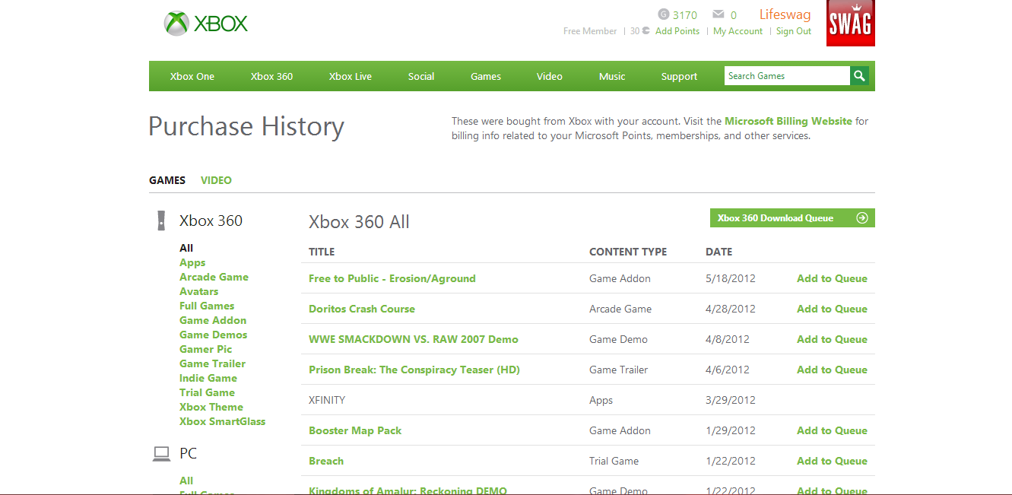Open the Social menu

pyautogui.click(x=421, y=76)
